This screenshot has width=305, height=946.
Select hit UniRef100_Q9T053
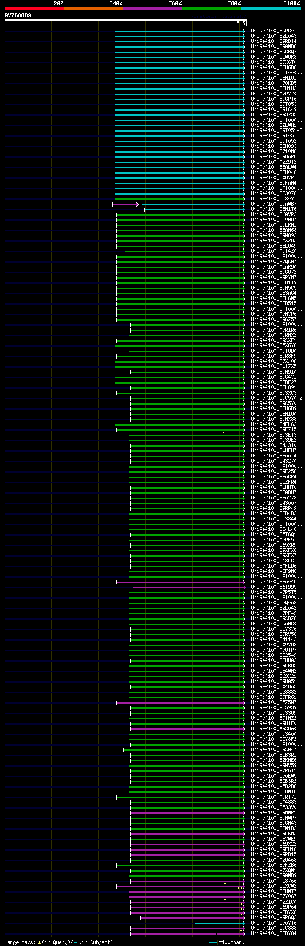tap(274, 104)
